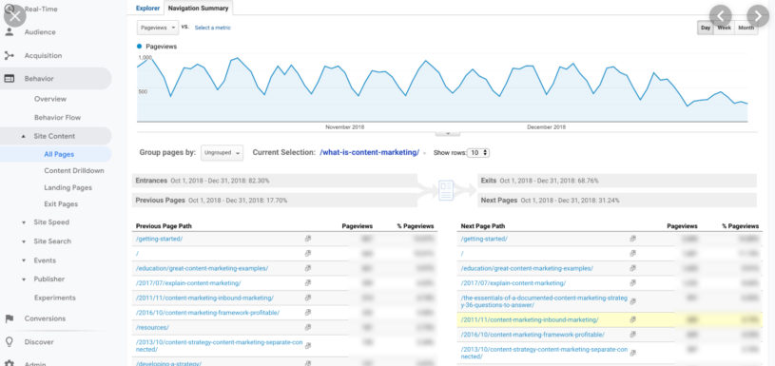Select Behavior in the sidebar
This screenshot has height=366, width=775.
pos(39,79)
